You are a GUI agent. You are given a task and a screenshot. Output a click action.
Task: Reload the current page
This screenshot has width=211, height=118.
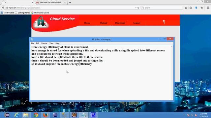(138, 8)
